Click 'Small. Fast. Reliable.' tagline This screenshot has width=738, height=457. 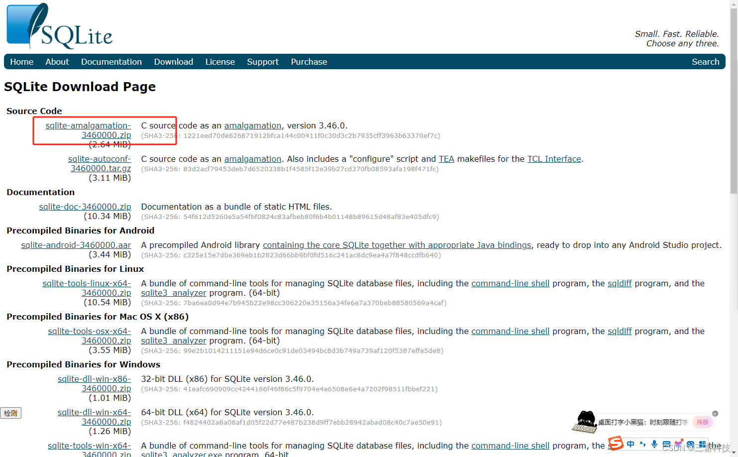(677, 34)
